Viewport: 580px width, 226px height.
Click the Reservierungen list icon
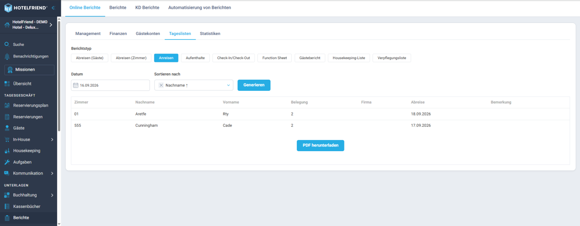(x=7, y=117)
